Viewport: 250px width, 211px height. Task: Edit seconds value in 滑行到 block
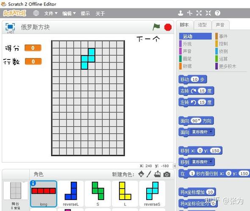click(x=192, y=173)
